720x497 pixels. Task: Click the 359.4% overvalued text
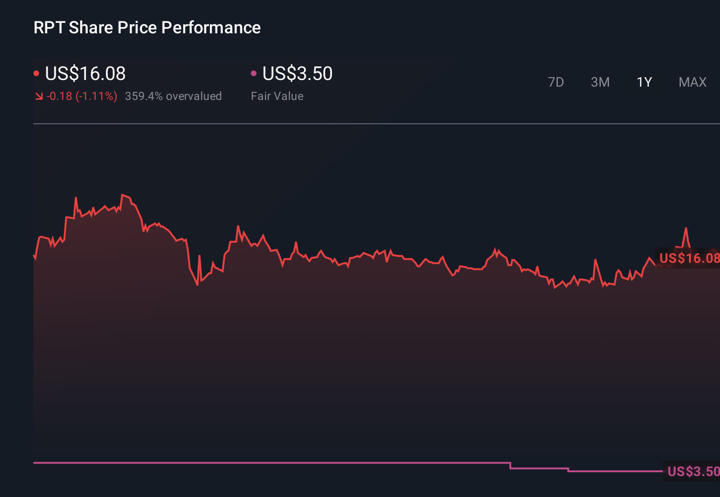click(173, 96)
